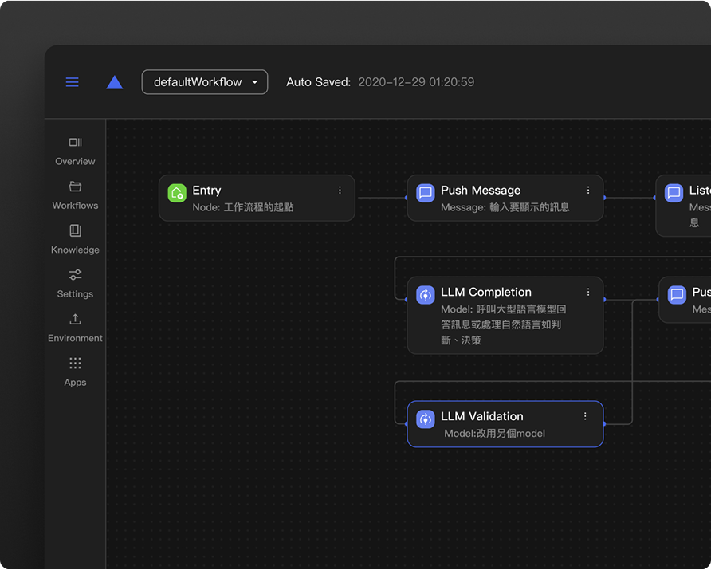Screen dimensions: 711x570
Task: Open the Apps section label
Action: click(x=75, y=383)
